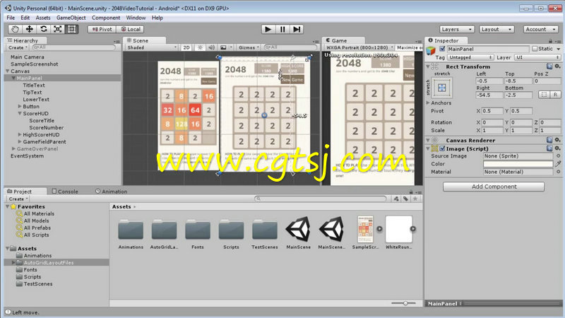Open the Hierarchy Create menu button

click(x=17, y=47)
